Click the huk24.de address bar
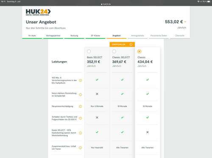Image resolution: width=212 pixels, height=158 pixels. click(x=106, y=4)
